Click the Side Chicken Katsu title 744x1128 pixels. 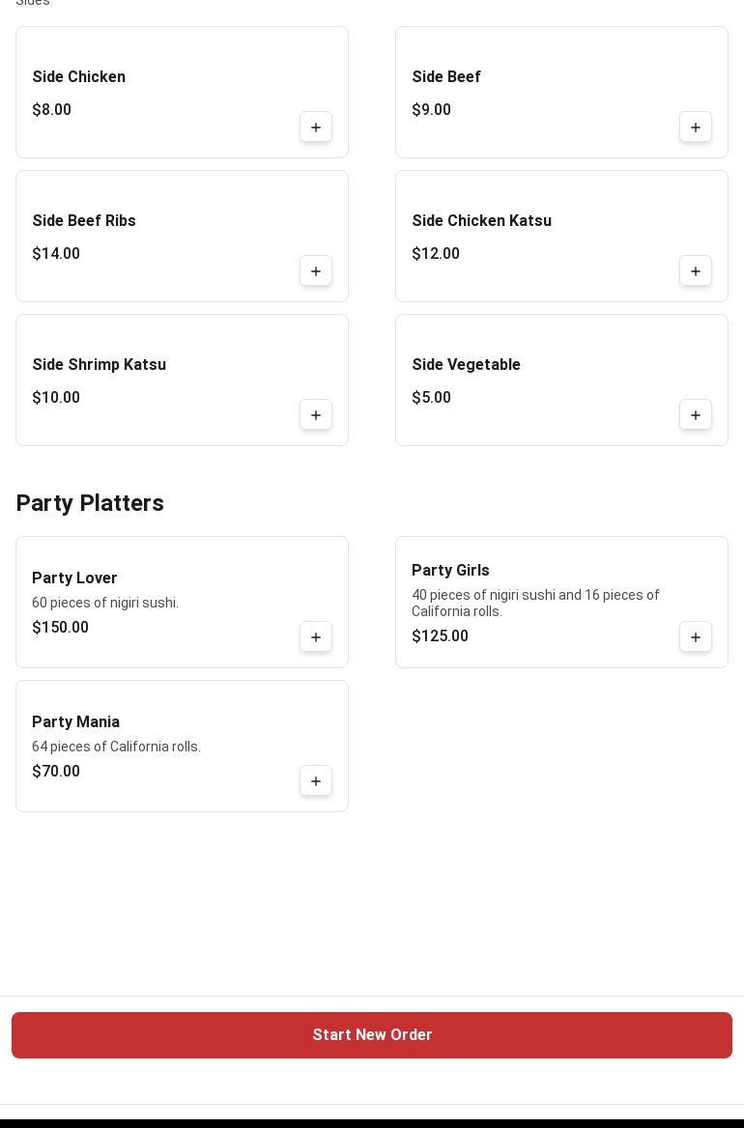pyautogui.click(x=481, y=221)
